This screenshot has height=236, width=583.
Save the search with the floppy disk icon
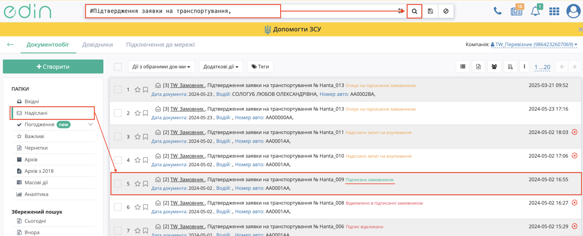coord(430,11)
